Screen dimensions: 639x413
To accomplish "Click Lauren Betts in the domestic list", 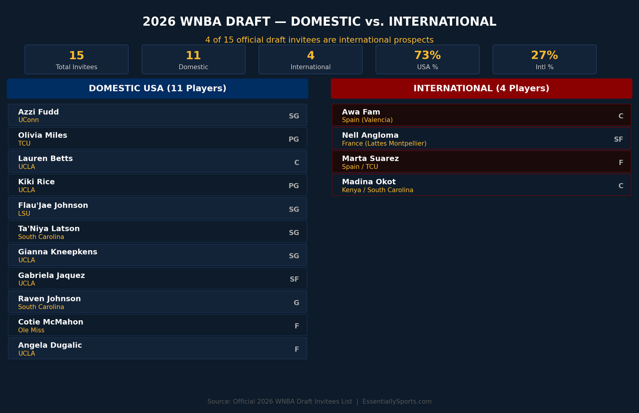I will (158, 162).
